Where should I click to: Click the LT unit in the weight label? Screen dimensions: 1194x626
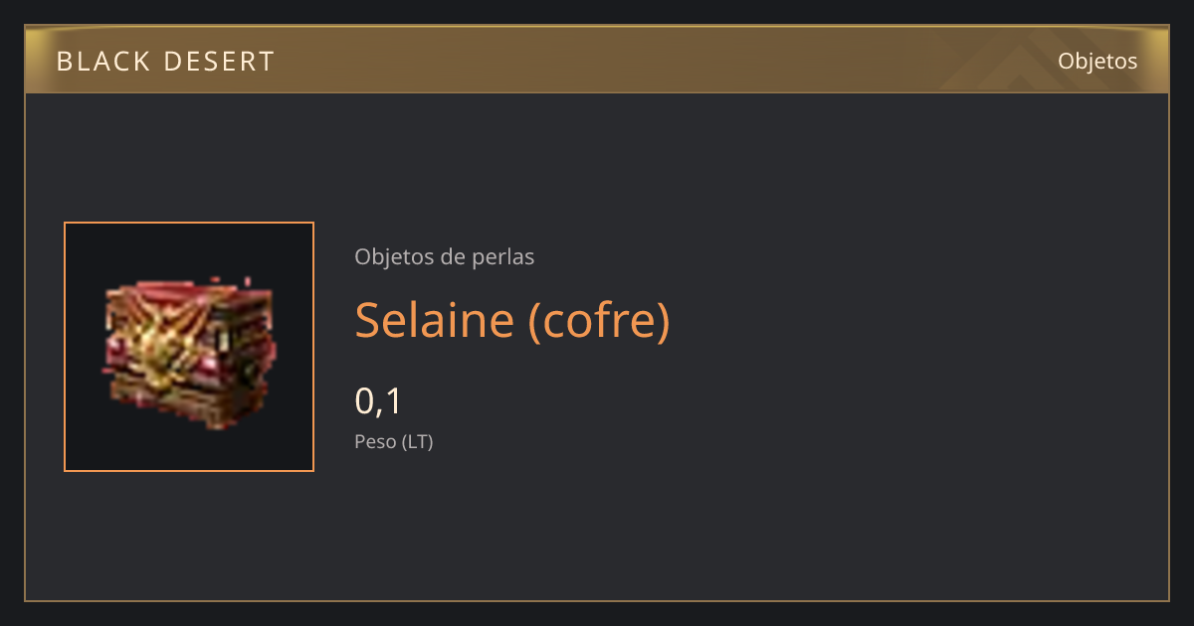click(x=418, y=441)
